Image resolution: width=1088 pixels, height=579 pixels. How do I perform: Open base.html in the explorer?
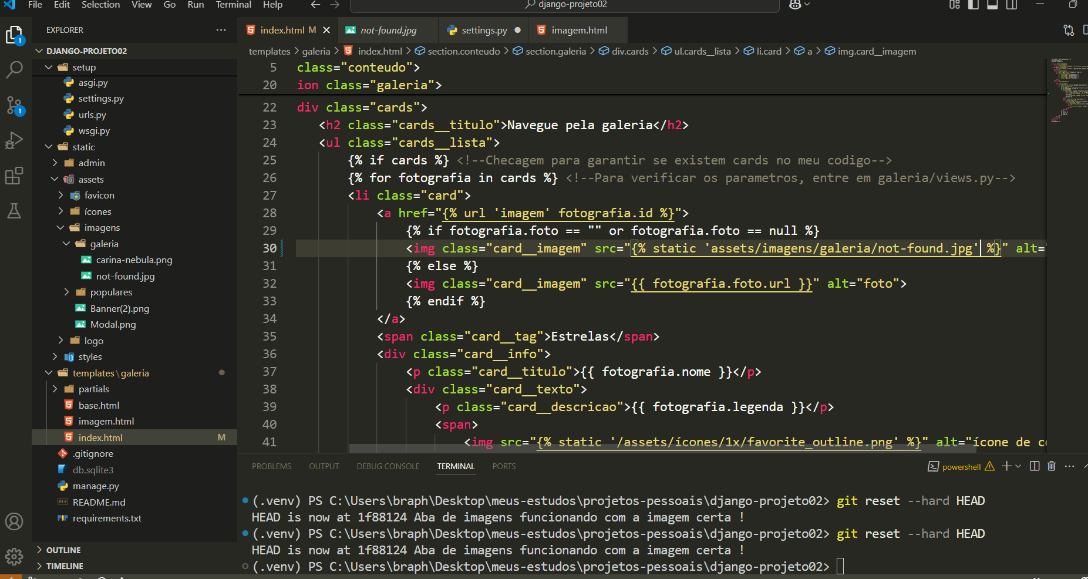[134, 405]
